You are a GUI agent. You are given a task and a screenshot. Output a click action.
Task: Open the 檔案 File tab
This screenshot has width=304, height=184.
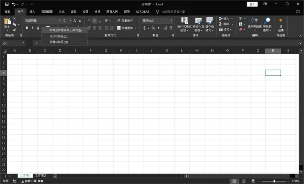[7, 12]
